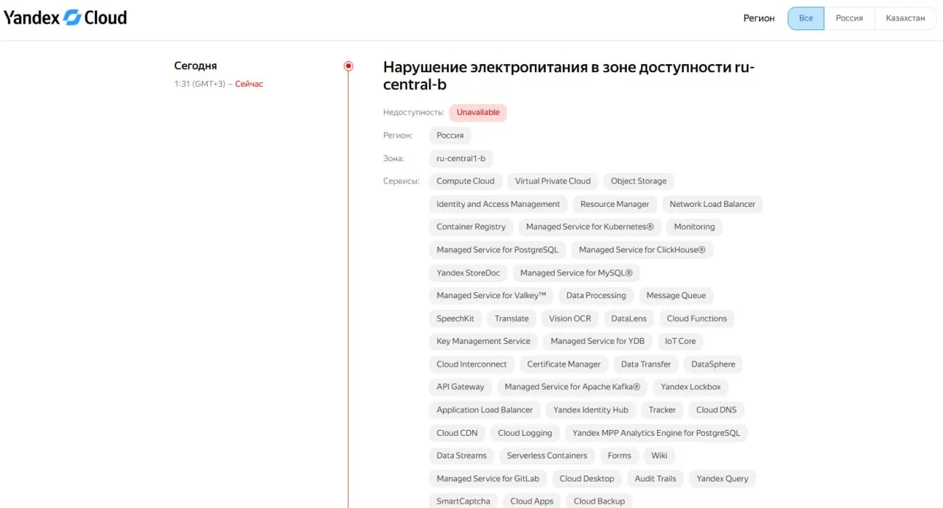Click the Vision OCR tag
This screenshot has width=943, height=508.
[x=570, y=318]
